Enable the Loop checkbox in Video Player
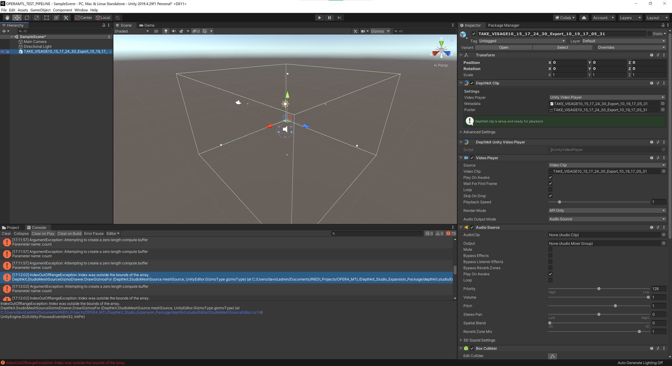 [550, 190]
